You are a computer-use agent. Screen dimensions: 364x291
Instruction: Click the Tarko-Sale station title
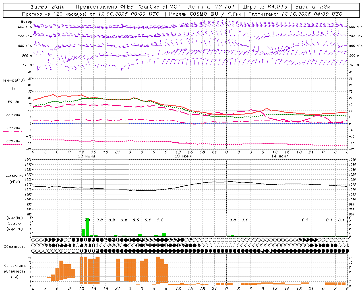[x=48, y=7]
